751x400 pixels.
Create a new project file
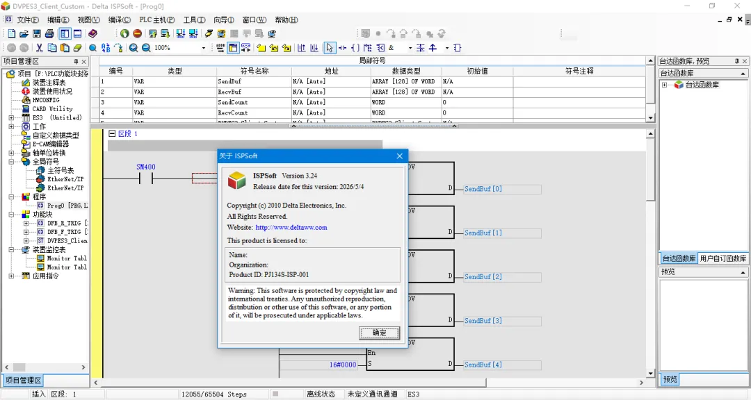click(12, 33)
